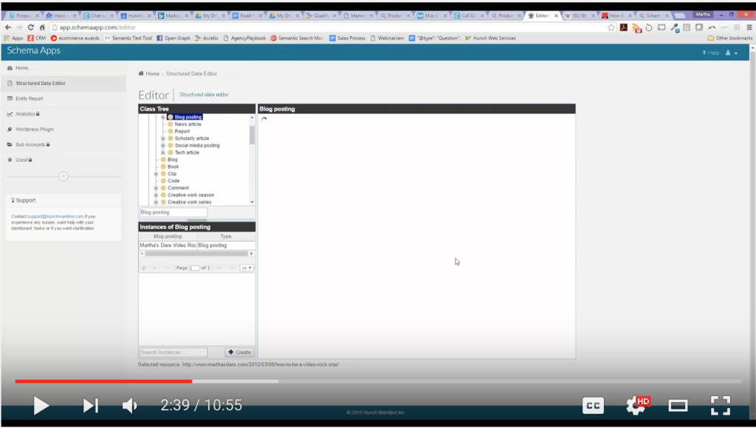Seek on the red video progress bar
Screen dimensions: 756x428
coord(103,382)
